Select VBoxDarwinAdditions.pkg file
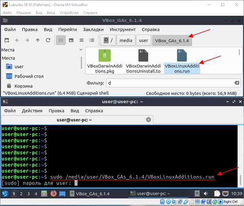 coord(105,61)
